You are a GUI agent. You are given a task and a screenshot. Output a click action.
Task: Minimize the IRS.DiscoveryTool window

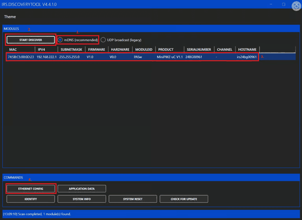(271, 4)
